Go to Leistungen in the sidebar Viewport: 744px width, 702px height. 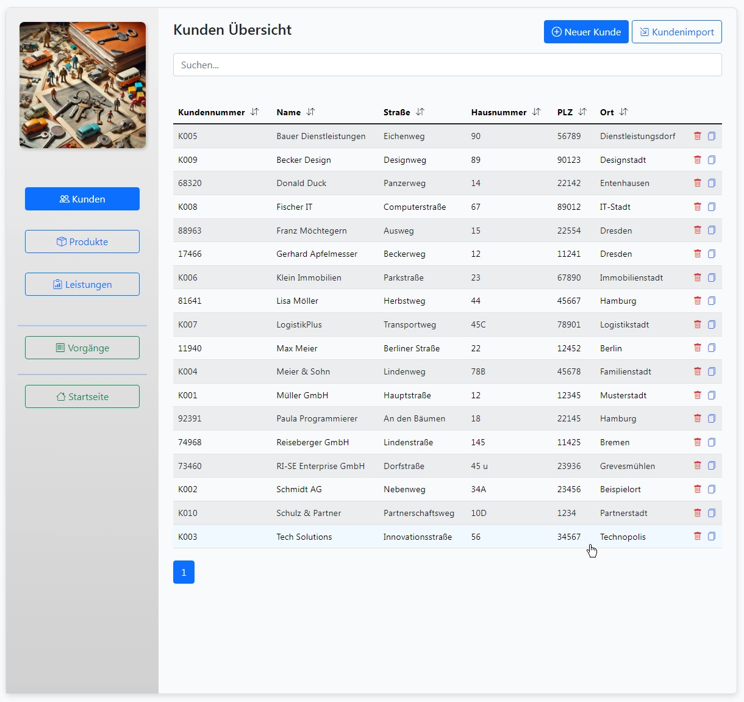point(82,284)
